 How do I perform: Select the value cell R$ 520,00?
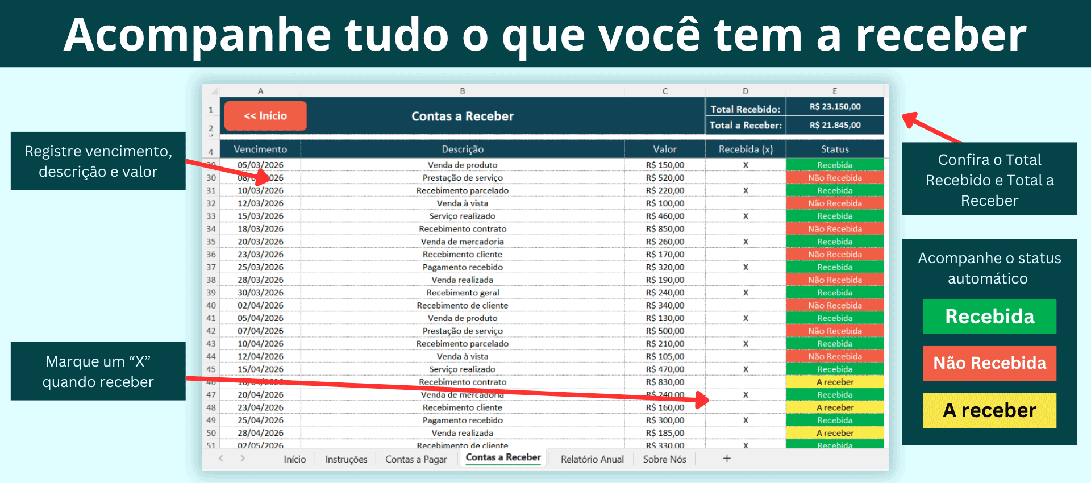[x=665, y=178]
